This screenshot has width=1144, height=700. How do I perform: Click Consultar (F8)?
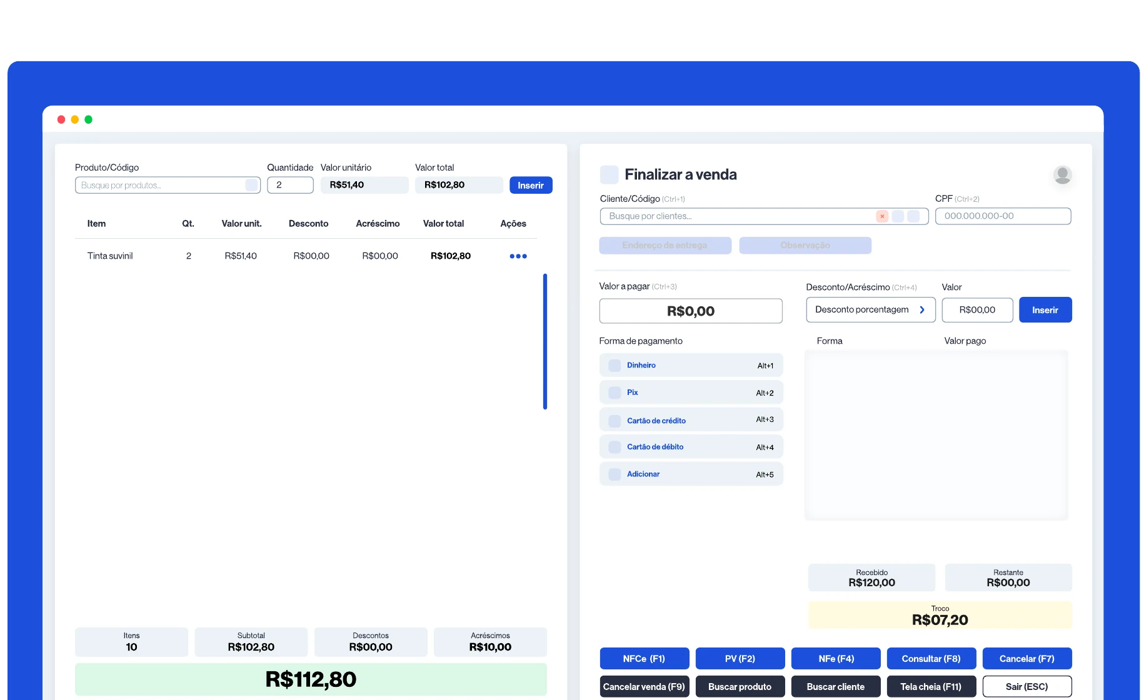[931, 659]
